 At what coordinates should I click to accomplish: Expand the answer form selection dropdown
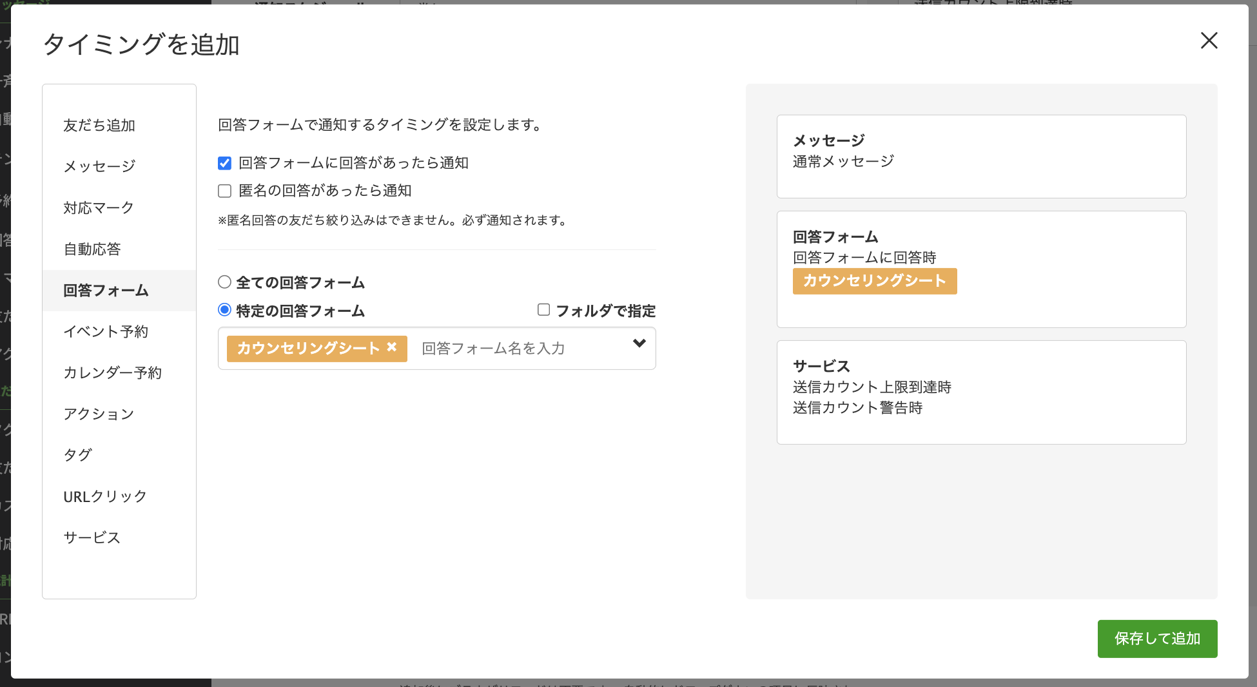[x=639, y=343]
